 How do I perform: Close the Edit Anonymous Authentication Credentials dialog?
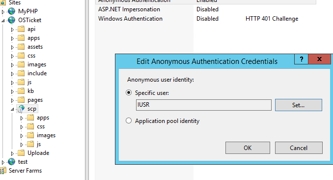[319, 59]
